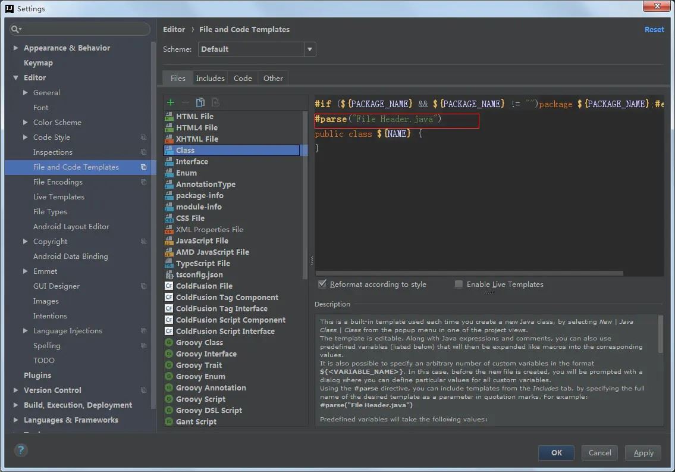Click the JavaScript File template icon
This screenshot has width=675, height=472.
169,241
